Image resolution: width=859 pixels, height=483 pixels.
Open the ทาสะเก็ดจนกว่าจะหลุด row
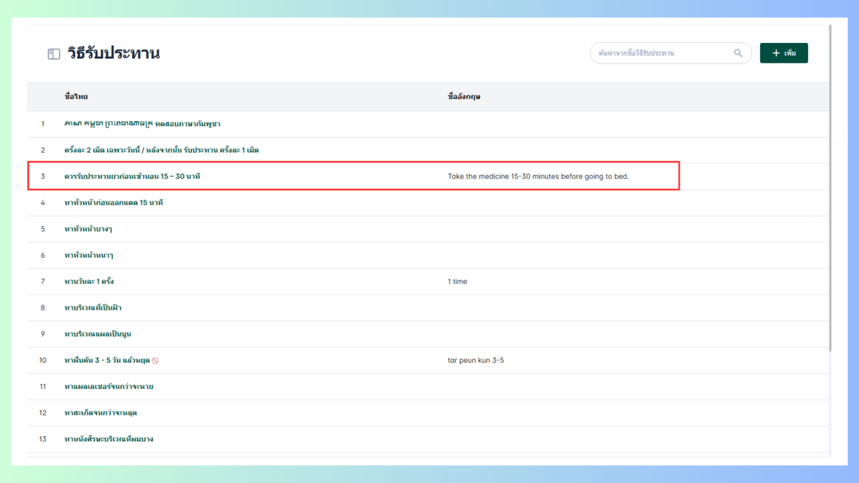(428, 413)
